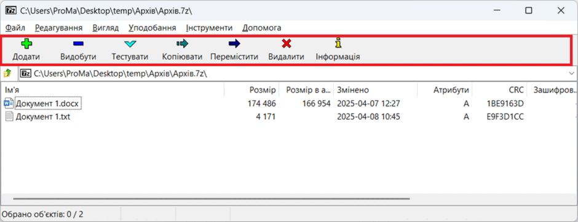Click the address path input field

pos(298,74)
